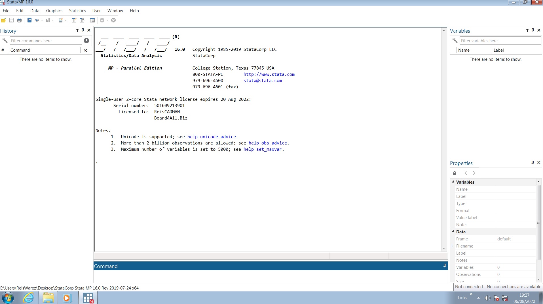This screenshot has width=543, height=304.
Task: Click the _rc column header in History
Action: 86,50
